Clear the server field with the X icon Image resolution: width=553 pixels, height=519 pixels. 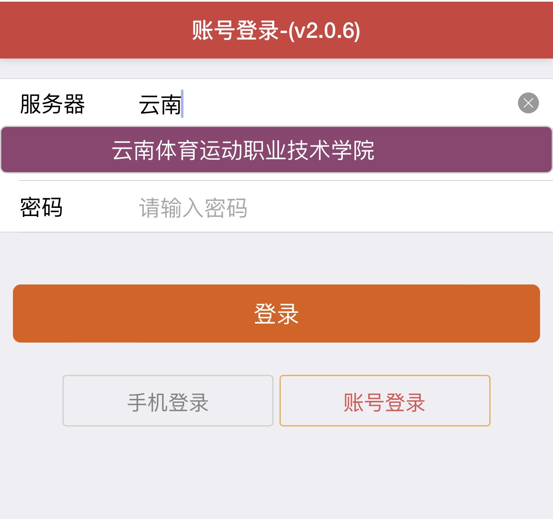point(528,103)
